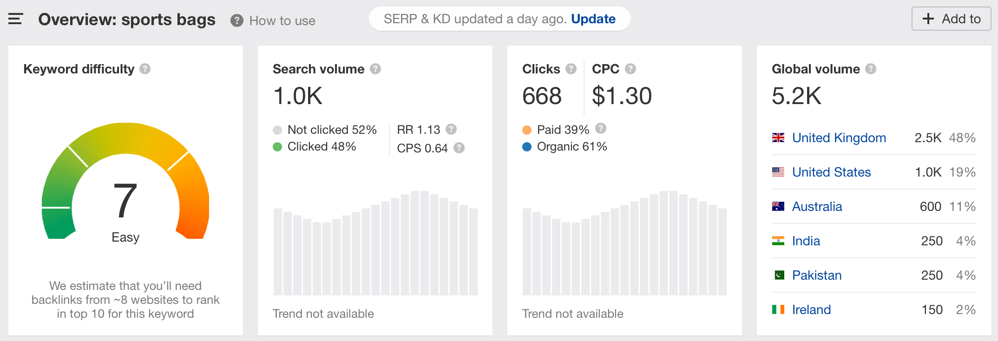Open the hamburger menu icon
The height and width of the screenshot is (341, 998).
tap(15, 19)
